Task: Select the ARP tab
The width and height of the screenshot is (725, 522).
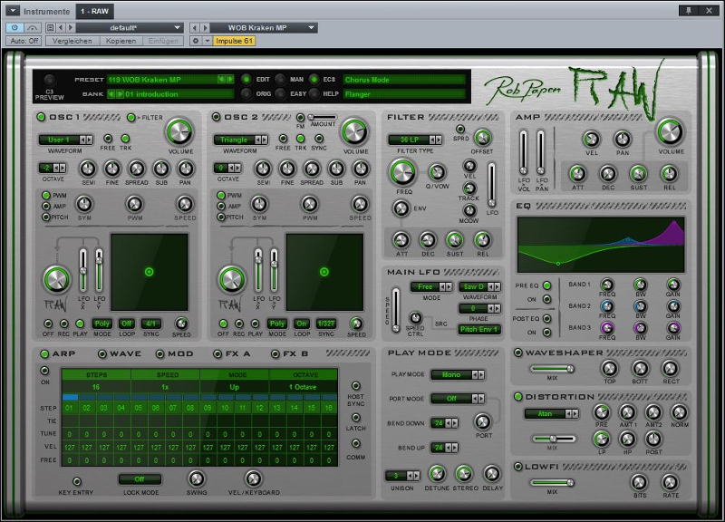Action: tap(58, 353)
